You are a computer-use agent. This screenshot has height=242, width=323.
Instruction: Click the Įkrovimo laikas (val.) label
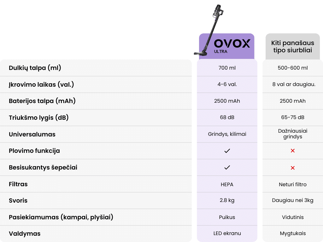[x=41, y=84]
